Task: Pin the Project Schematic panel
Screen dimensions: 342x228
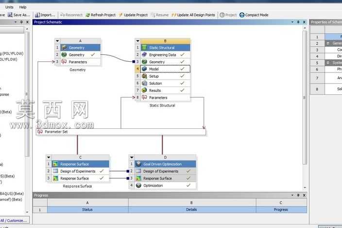Action: tap(298, 22)
